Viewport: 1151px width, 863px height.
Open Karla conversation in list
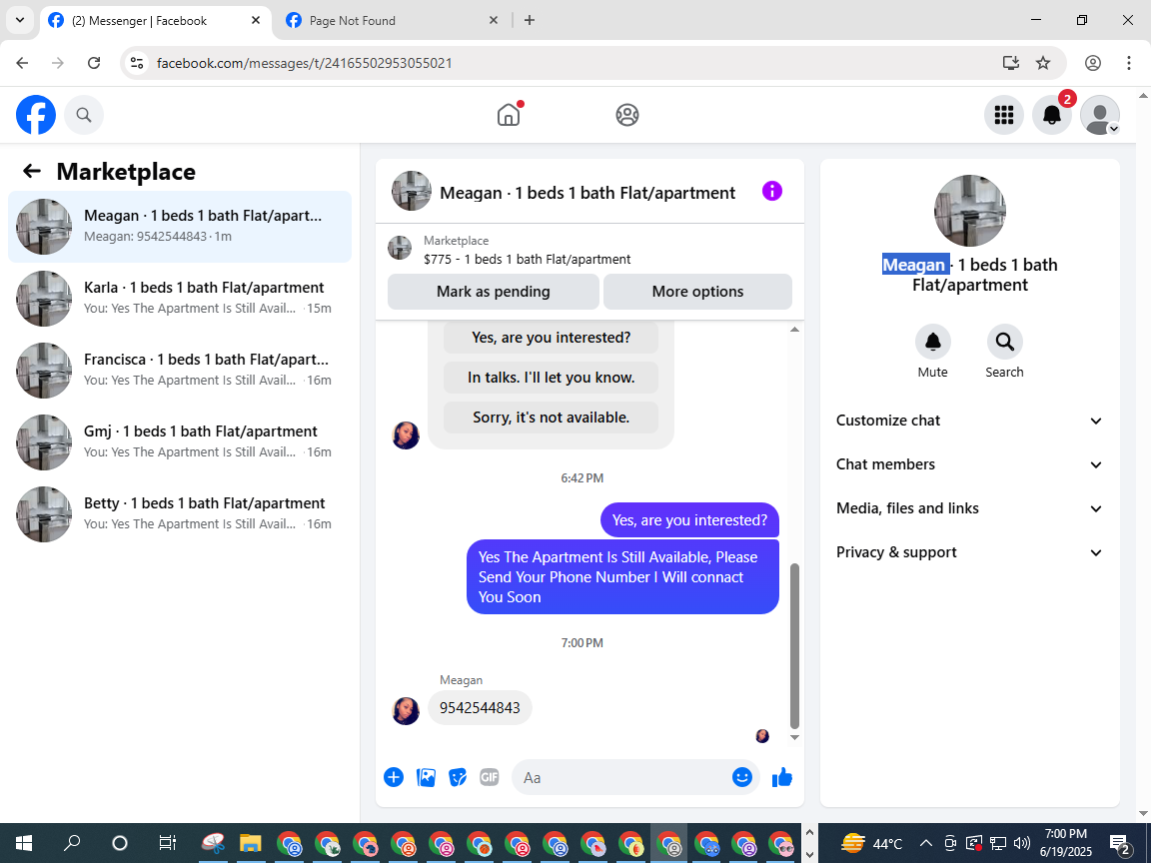pos(180,298)
